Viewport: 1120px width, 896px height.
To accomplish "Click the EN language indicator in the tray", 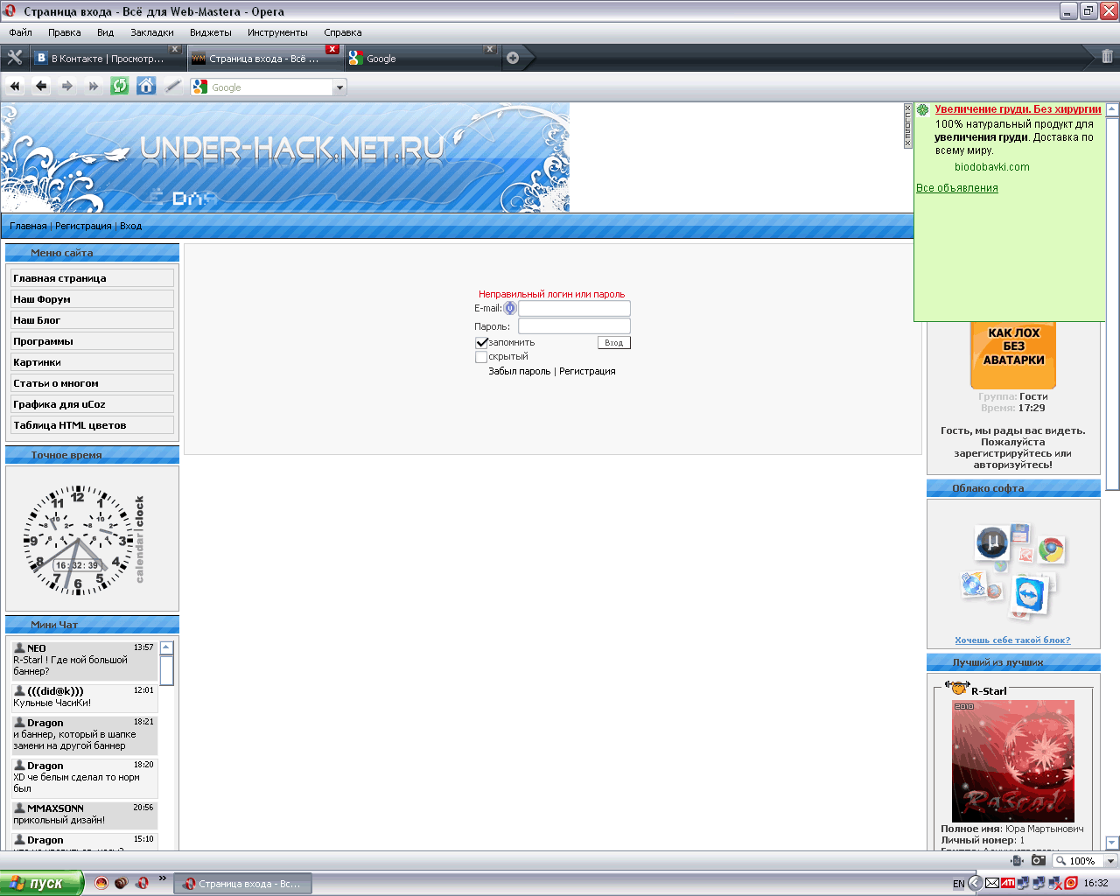I will [958, 884].
